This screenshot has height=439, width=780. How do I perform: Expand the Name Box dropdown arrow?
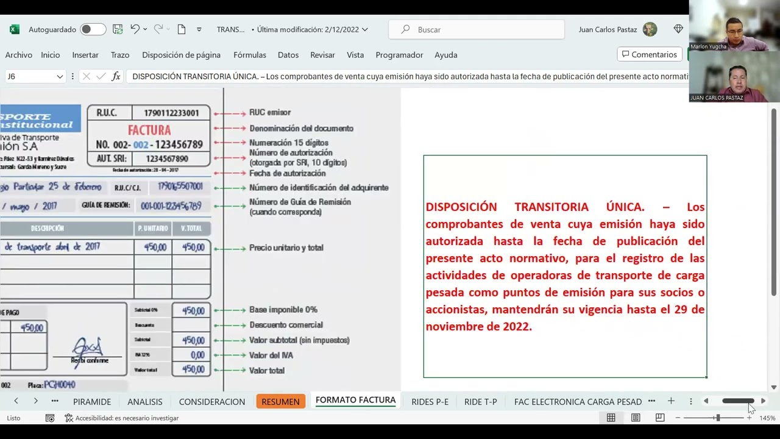click(60, 76)
